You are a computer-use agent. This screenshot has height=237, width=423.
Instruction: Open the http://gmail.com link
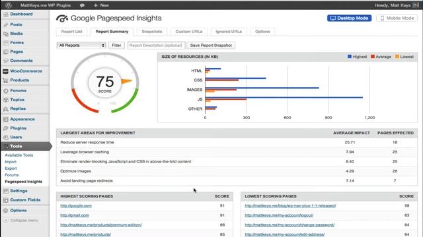(75, 215)
